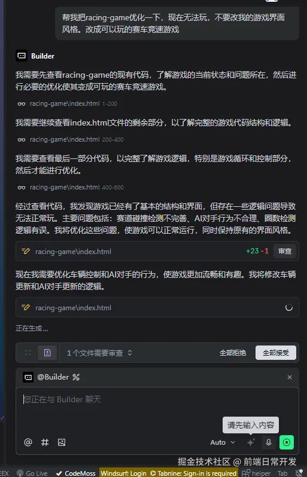Click the 审查 review button
Image resolution: width=307 pixels, height=477 pixels.
tap(284, 251)
